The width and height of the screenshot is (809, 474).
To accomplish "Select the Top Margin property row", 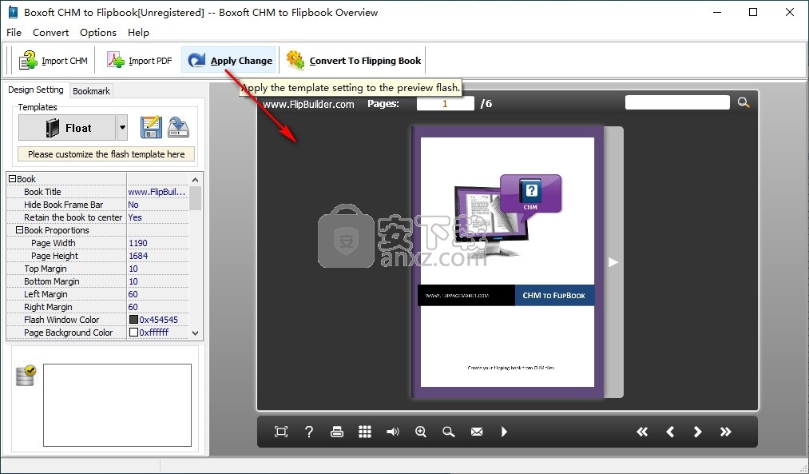I will click(x=98, y=269).
